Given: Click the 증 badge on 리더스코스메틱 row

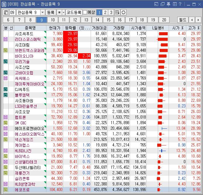Looking at the screenshot, I should point(6,39).
